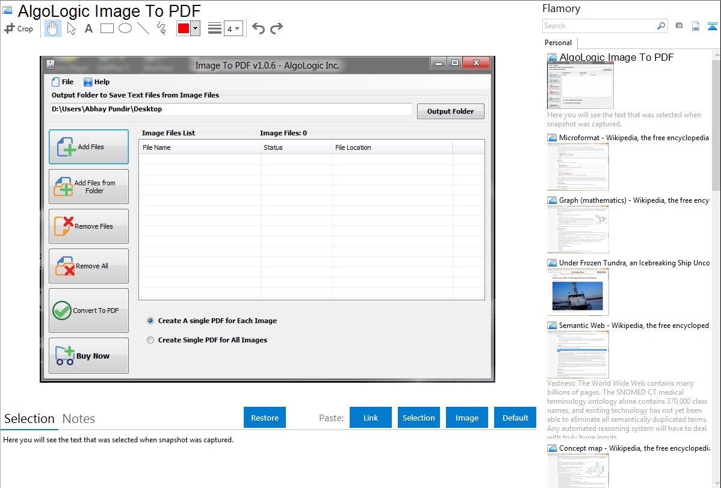This screenshot has width=721, height=488.
Task: Open AlgoLogic Image To PDF snapshot thumbnail
Action: [x=580, y=86]
